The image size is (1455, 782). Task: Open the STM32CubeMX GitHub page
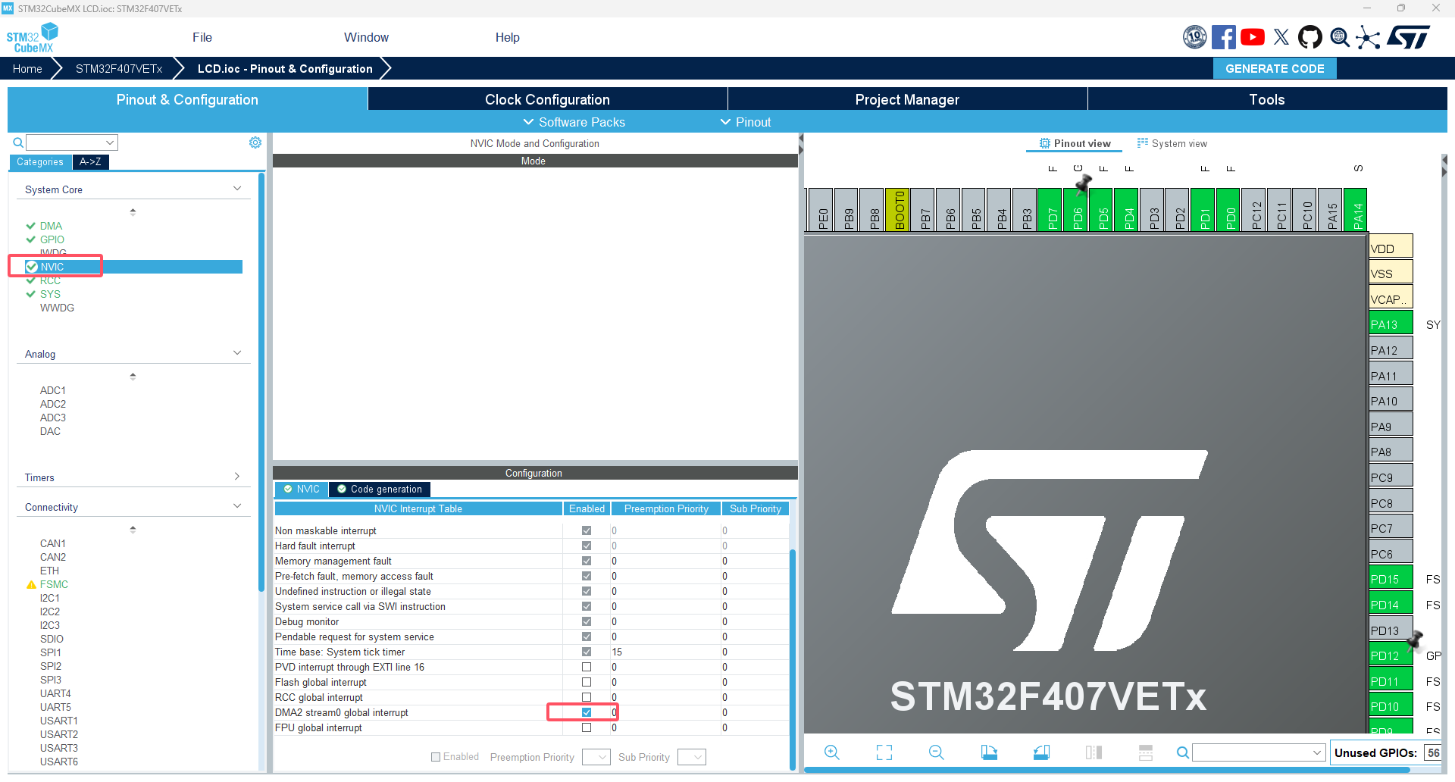click(x=1310, y=36)
